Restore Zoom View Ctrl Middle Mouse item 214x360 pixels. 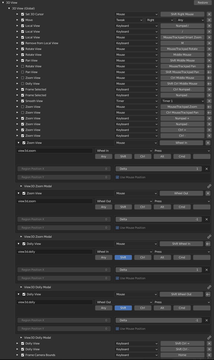pyautogui.click(x=209, y=78)
